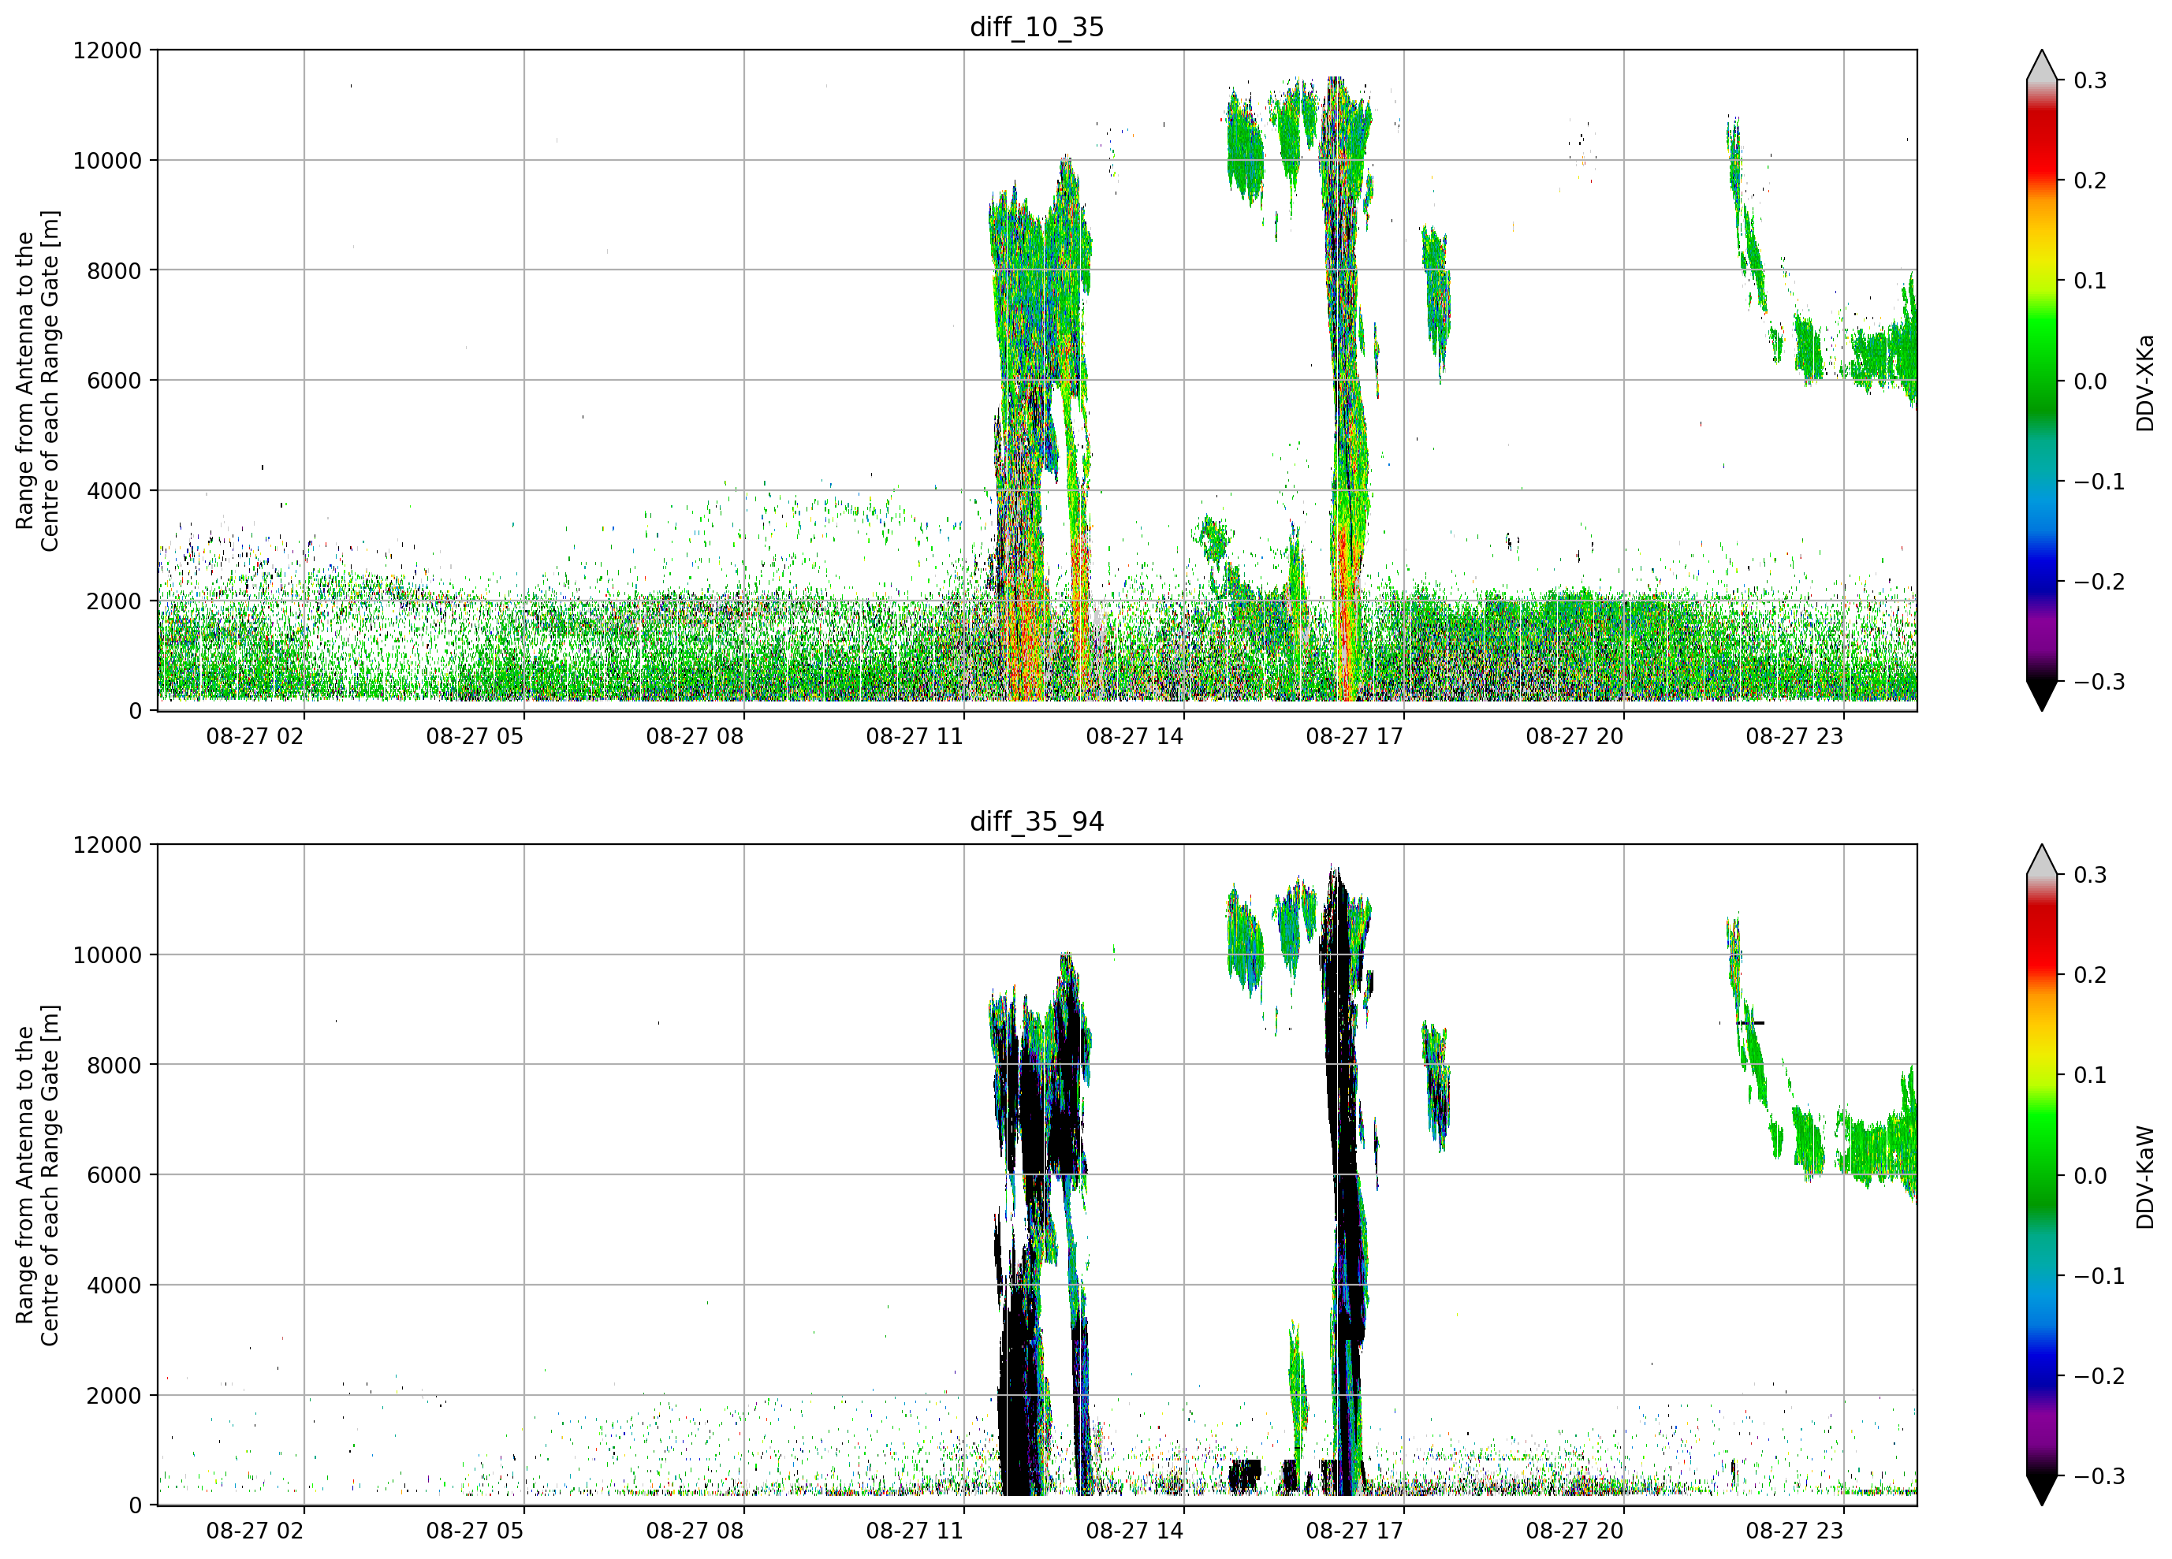Click the range y-axis label of diff_35_94 plot
2172x1559 pixels.
[37, 1175]
